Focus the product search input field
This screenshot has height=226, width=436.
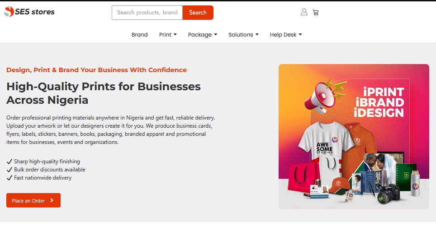click(x=147, y=13)
